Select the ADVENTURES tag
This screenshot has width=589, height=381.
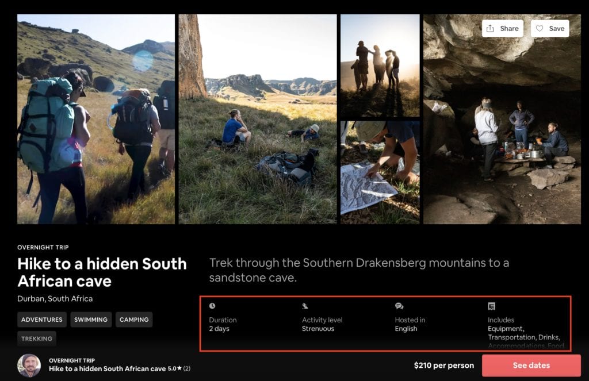click(x=42, y=320)
